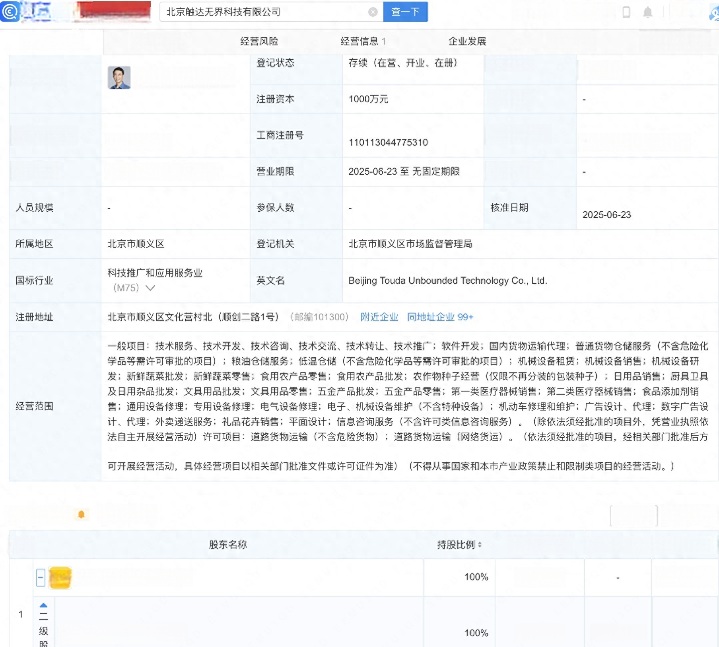Click the 股东名称 column header
This screenshot has height=647, width=719.
pyautogui.click(x=228, y=545)
